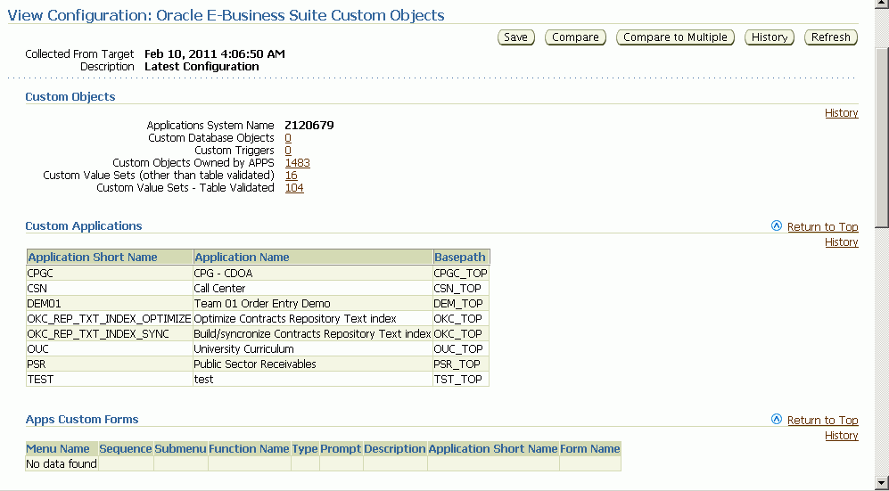Click the Call Center application name
Screen dimensions: 889x491
(313, 288)
